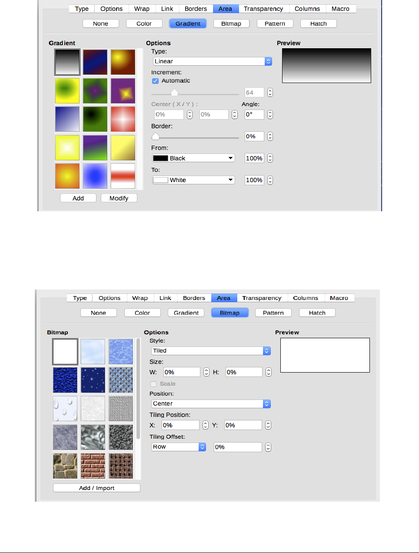Select the green-yellow radial gradient swatch
The width and height of the screenshot is (419, 553).
(67, 91)
